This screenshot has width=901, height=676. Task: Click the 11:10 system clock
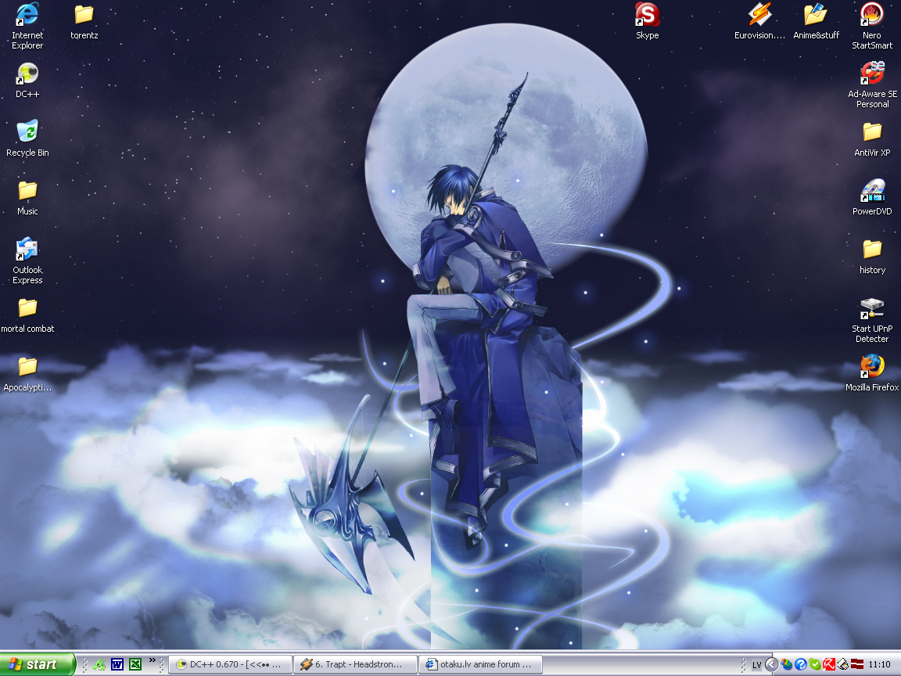coord(880,664)
